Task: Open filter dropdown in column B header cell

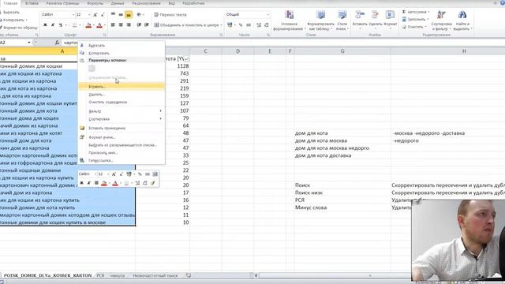Action: (x=186, y=58)
